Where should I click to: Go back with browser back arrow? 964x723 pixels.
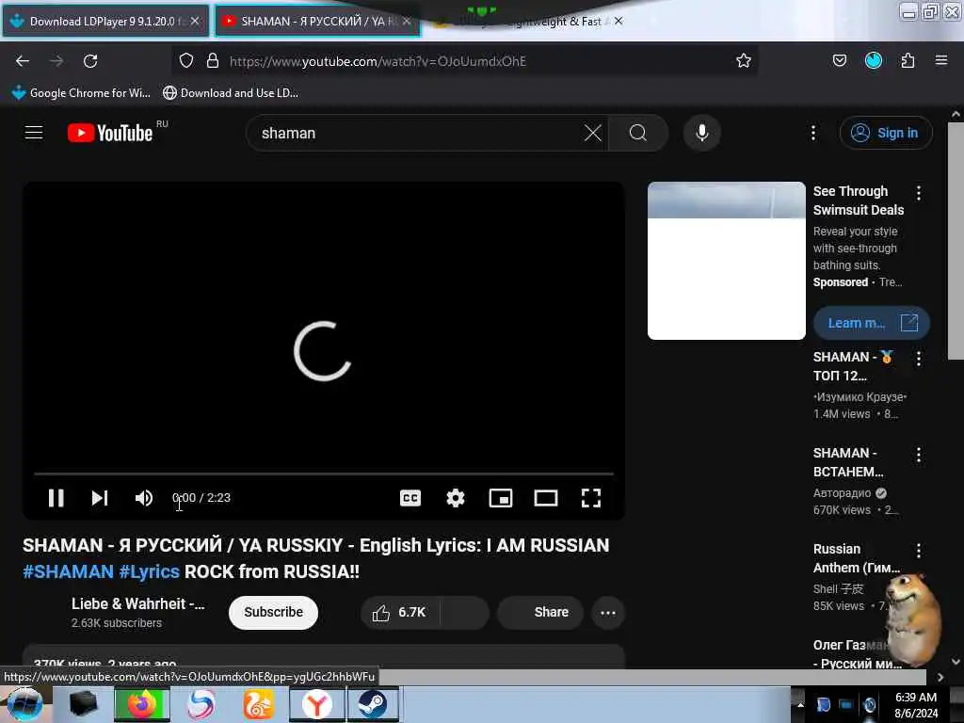click(x=23, y=61)
